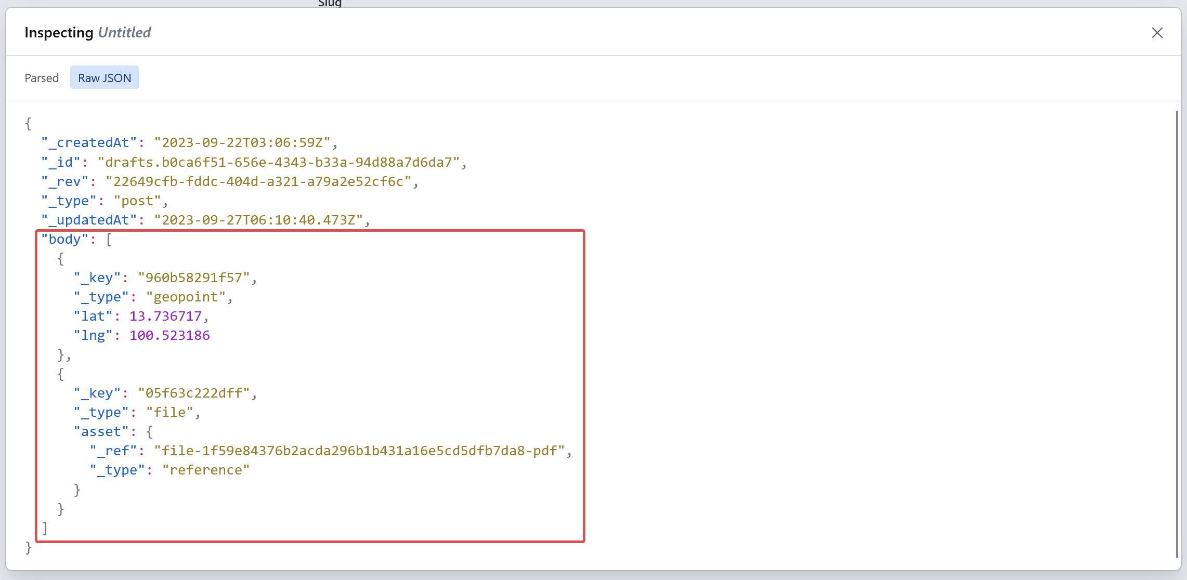
Task: Click the _rev string value
Action: 258,182
